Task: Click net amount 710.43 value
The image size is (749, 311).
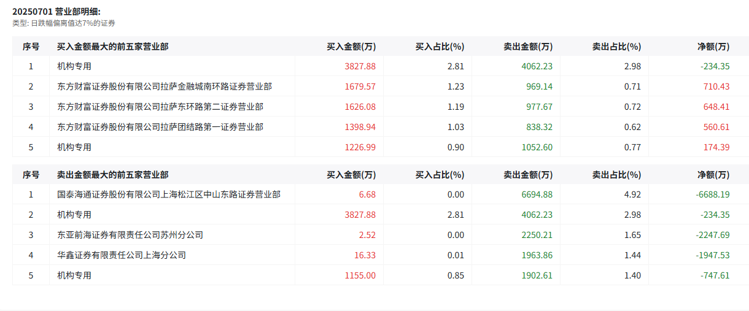Action: [716, 86]
